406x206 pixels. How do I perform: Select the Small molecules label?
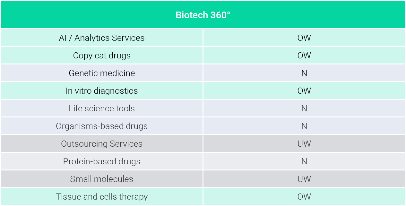point(102,179)
